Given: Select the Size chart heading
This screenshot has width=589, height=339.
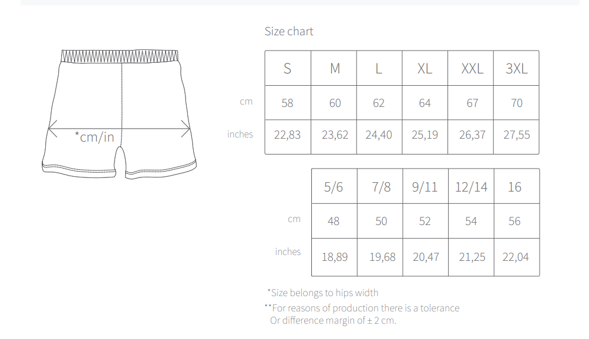Looking at the screenshot, I should coord(289,32).
